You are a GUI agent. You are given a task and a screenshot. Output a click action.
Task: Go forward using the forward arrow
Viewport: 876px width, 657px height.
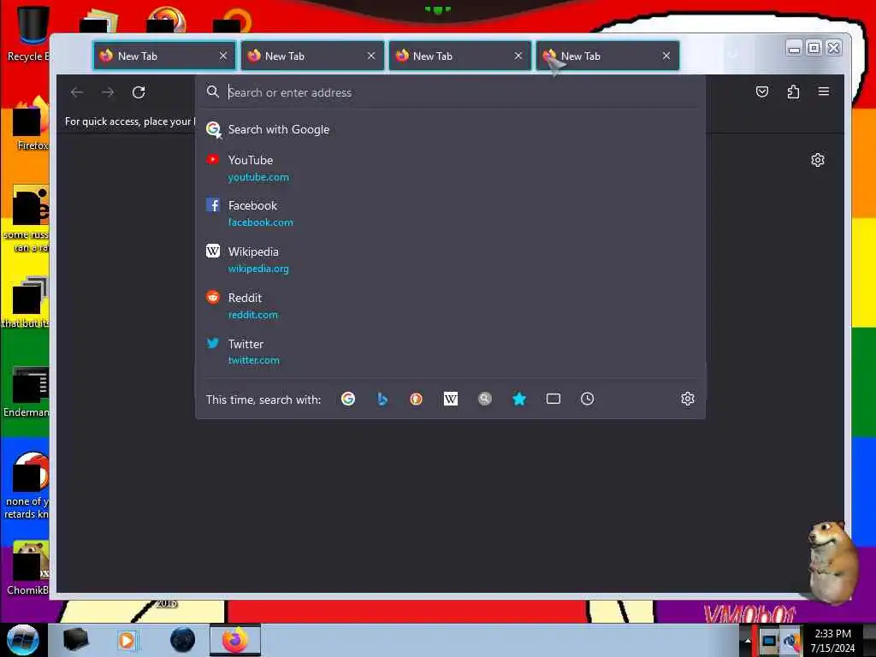coord(108,92)
